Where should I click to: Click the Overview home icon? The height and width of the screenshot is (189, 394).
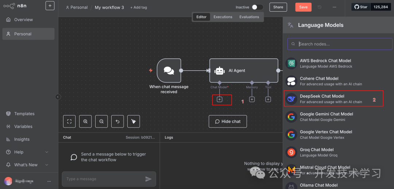8,20
